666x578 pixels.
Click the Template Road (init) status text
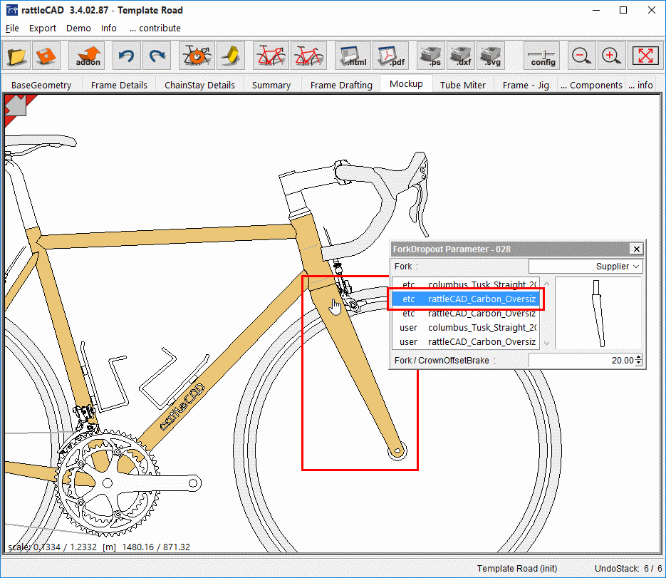[516, 568]
